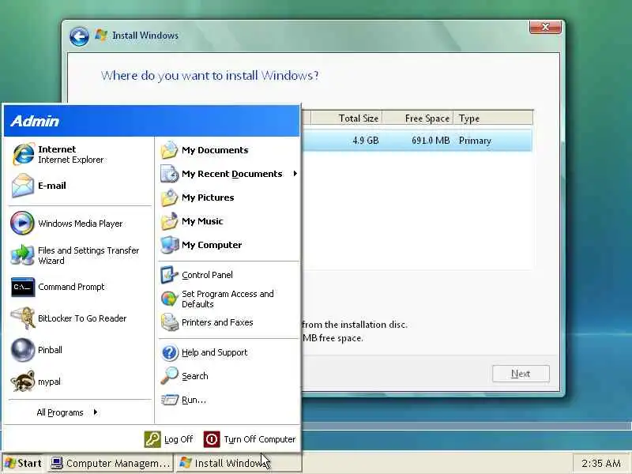Click the Start button on taskbar

point(24,463)
